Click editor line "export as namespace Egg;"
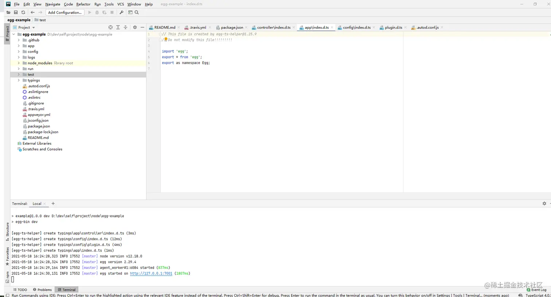Image resolution: width=551 pixels, height=297 pixels. pos(186,63)
